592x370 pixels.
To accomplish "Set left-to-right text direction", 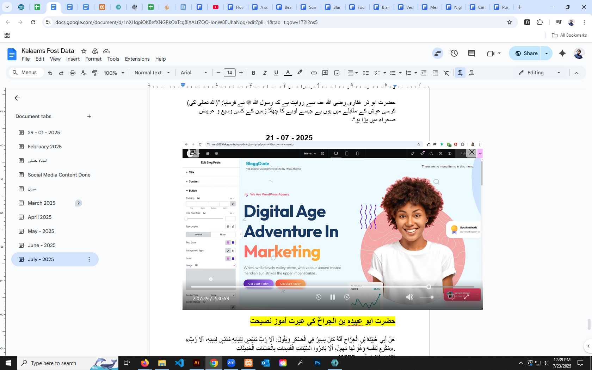I will 460,73.
